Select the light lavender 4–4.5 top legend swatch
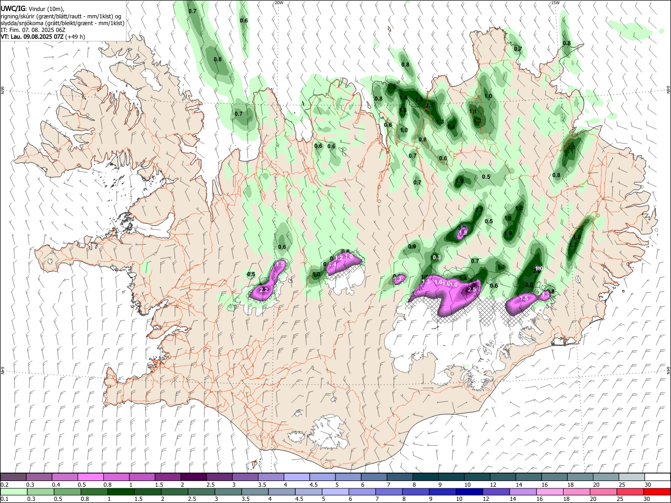 point(296,477)
